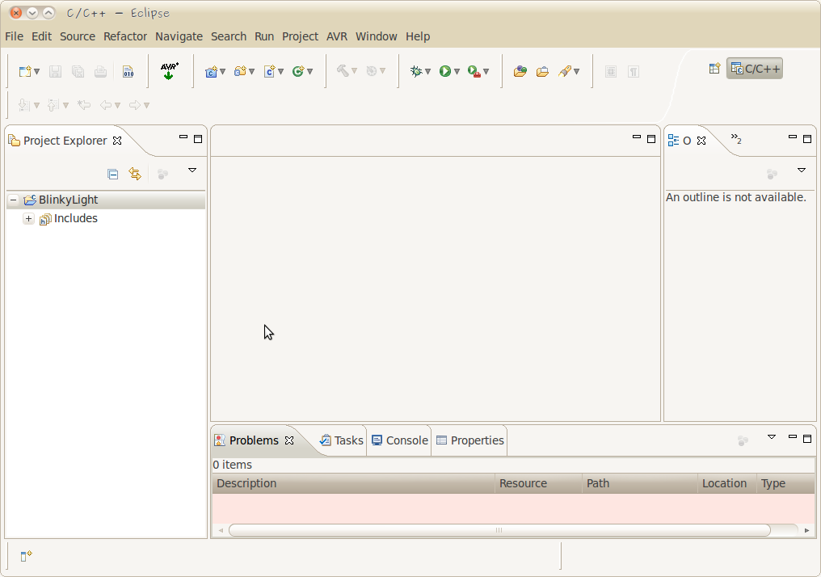Screen dimensions: 821x577
Task: Click the New C Source File icon
Action: point(270,71)
